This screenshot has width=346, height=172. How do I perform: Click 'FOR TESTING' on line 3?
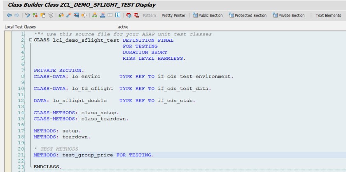(x=140, y=47)
